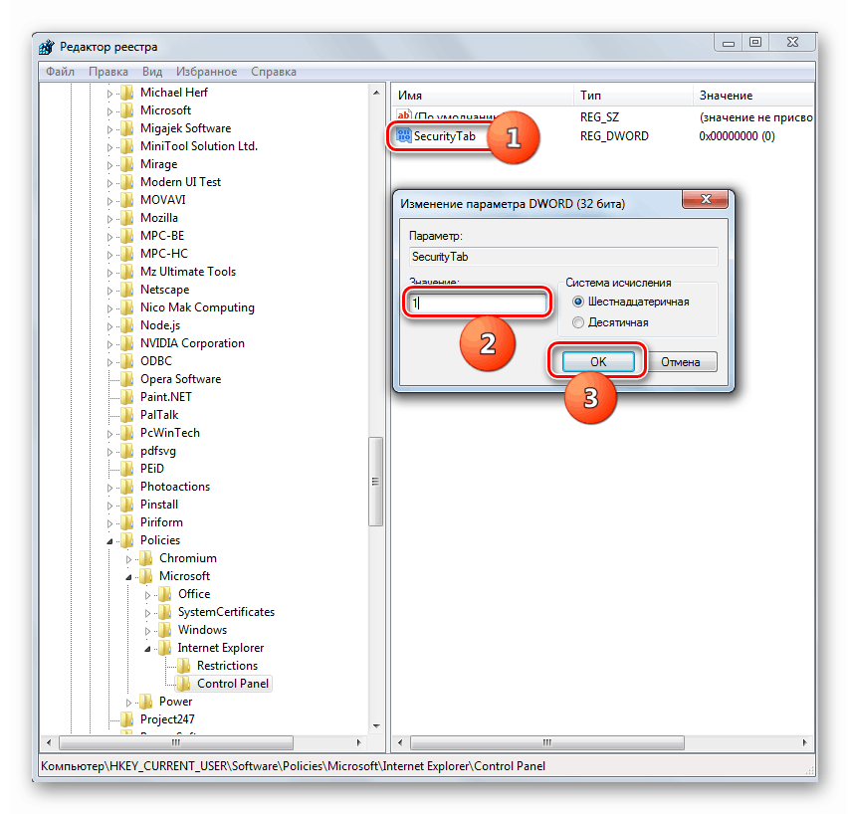Image resolution: width=850 pixels, height=814 pixels.
Task: Select the Mz Ultimate Tools tree item
Action: 188,272
